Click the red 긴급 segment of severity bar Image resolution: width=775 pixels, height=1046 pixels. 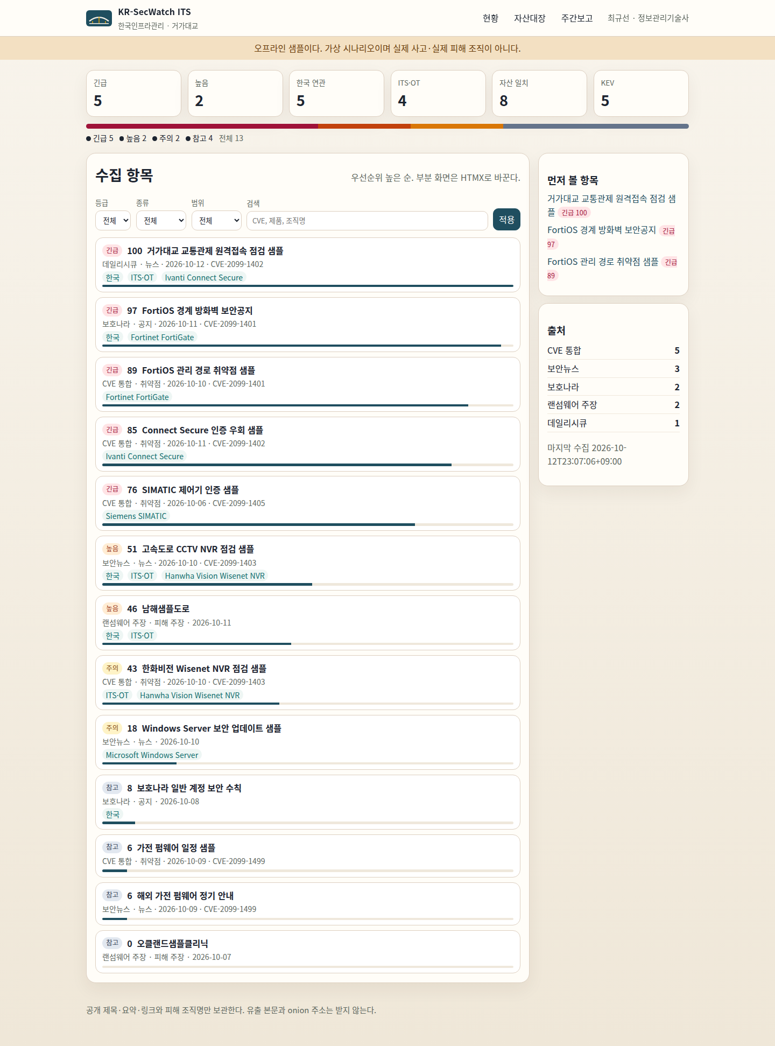[202, 127]
